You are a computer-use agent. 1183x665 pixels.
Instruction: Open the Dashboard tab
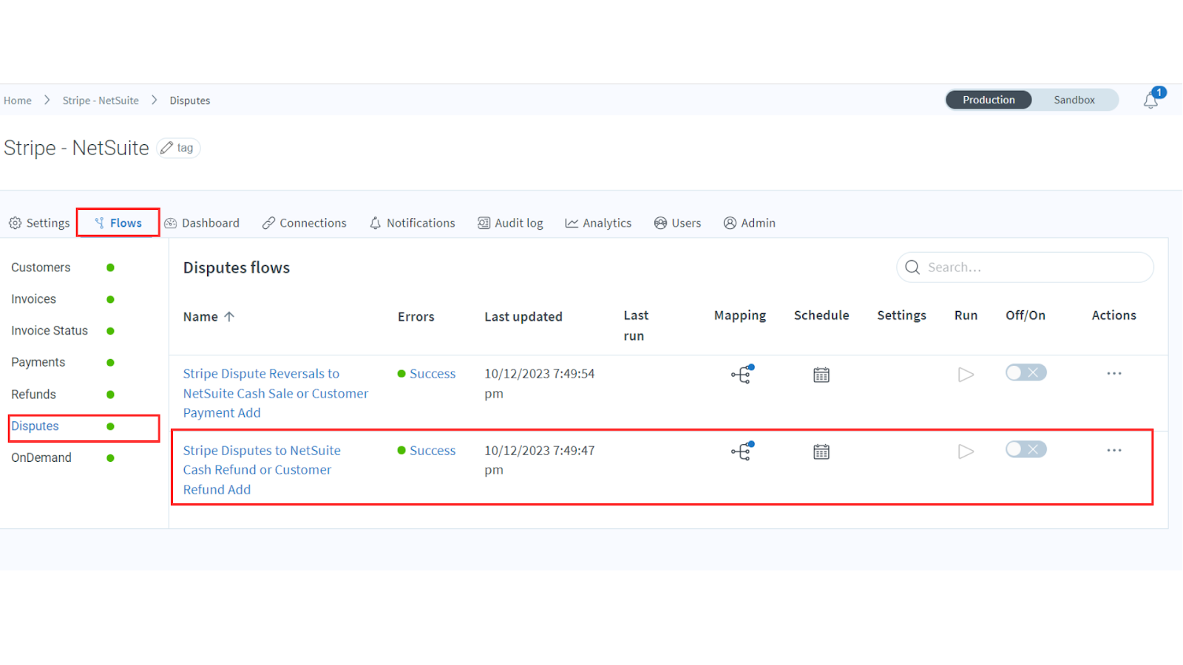(202, 223)
